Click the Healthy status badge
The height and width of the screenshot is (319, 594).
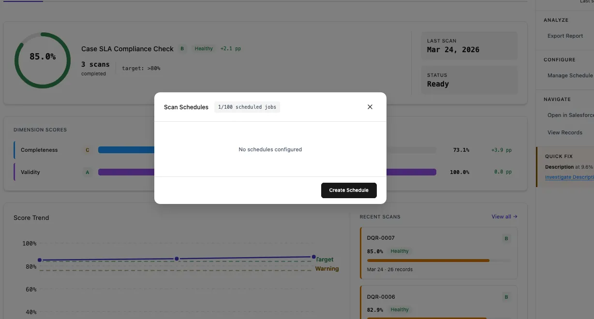[x=203, y=48]
